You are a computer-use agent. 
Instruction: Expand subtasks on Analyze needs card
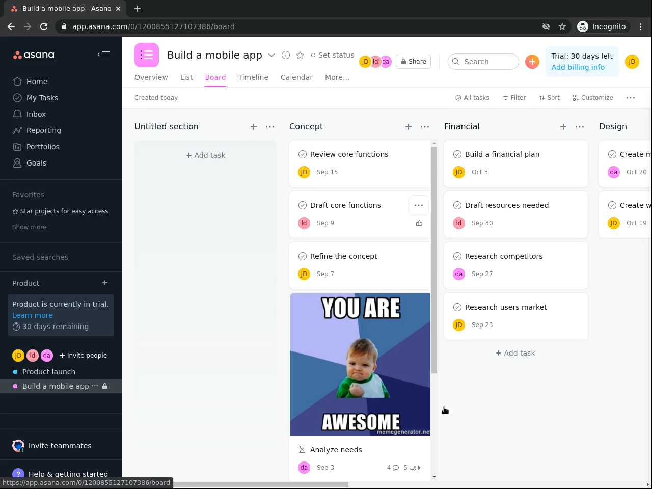tap(412, 468)
